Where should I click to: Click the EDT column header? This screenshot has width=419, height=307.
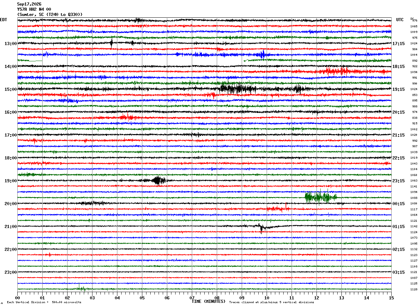[x=3, y=20]
